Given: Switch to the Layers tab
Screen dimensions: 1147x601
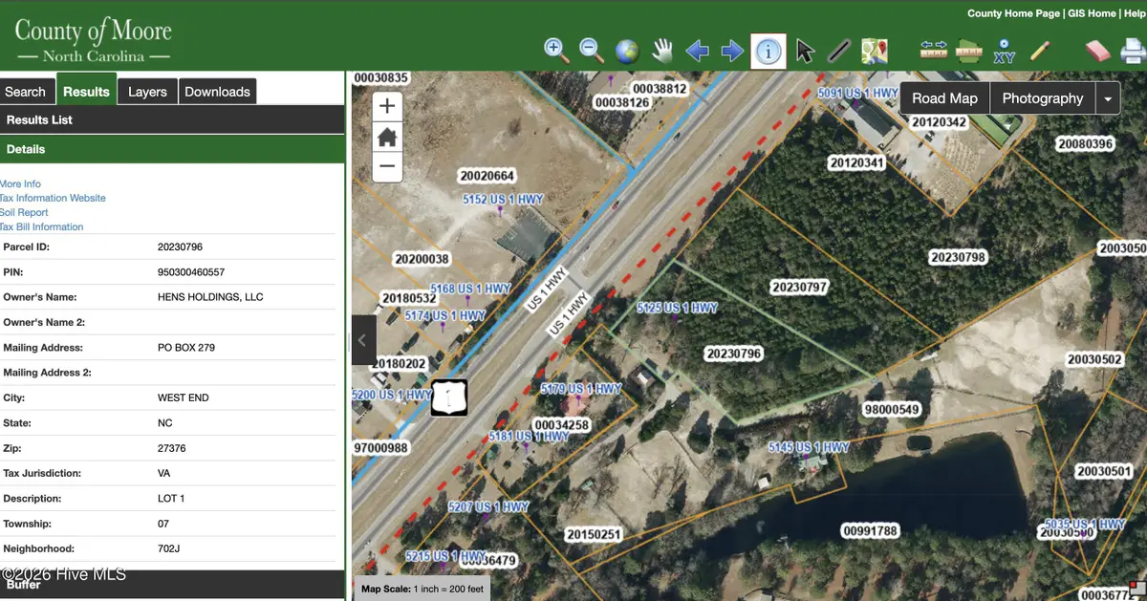Looking at the screenshot, I should pyautogui.click(x=147, y=91).
